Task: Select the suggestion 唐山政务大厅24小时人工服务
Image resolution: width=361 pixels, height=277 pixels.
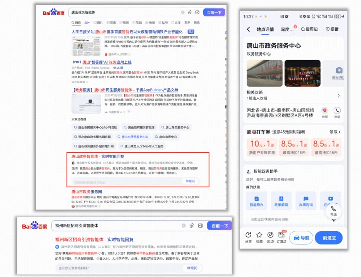Action: coord(142,146)
